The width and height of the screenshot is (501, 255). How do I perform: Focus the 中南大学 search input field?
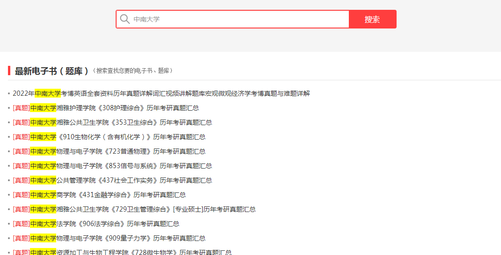tap(239, 19)
